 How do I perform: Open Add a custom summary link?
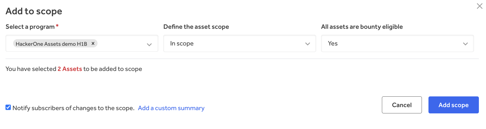[171, 108]
